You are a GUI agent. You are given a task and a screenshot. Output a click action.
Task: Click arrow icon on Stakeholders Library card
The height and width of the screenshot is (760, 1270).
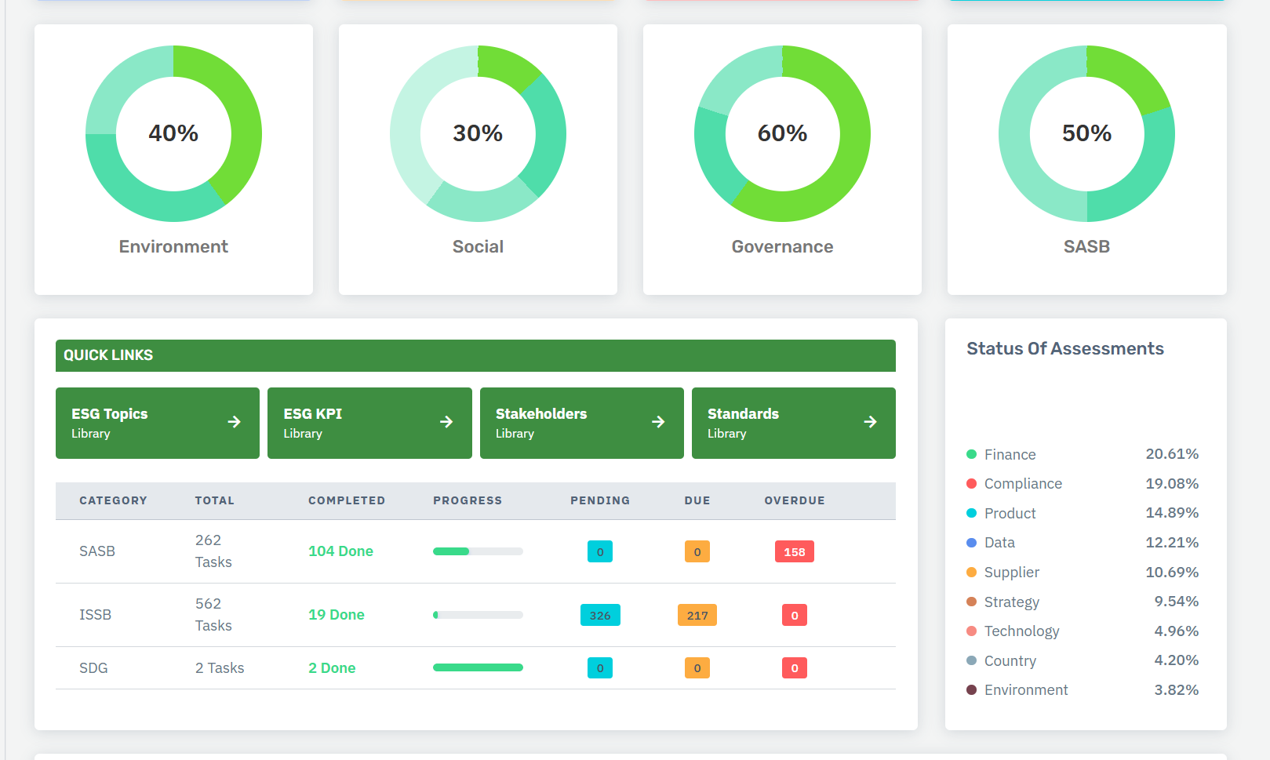click(x=658, y=422)
